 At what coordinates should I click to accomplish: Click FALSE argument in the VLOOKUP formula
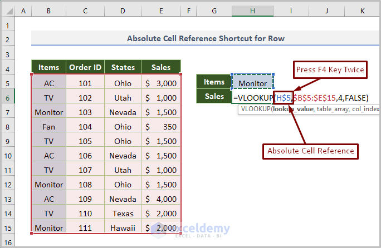click(x=355, y=98)
